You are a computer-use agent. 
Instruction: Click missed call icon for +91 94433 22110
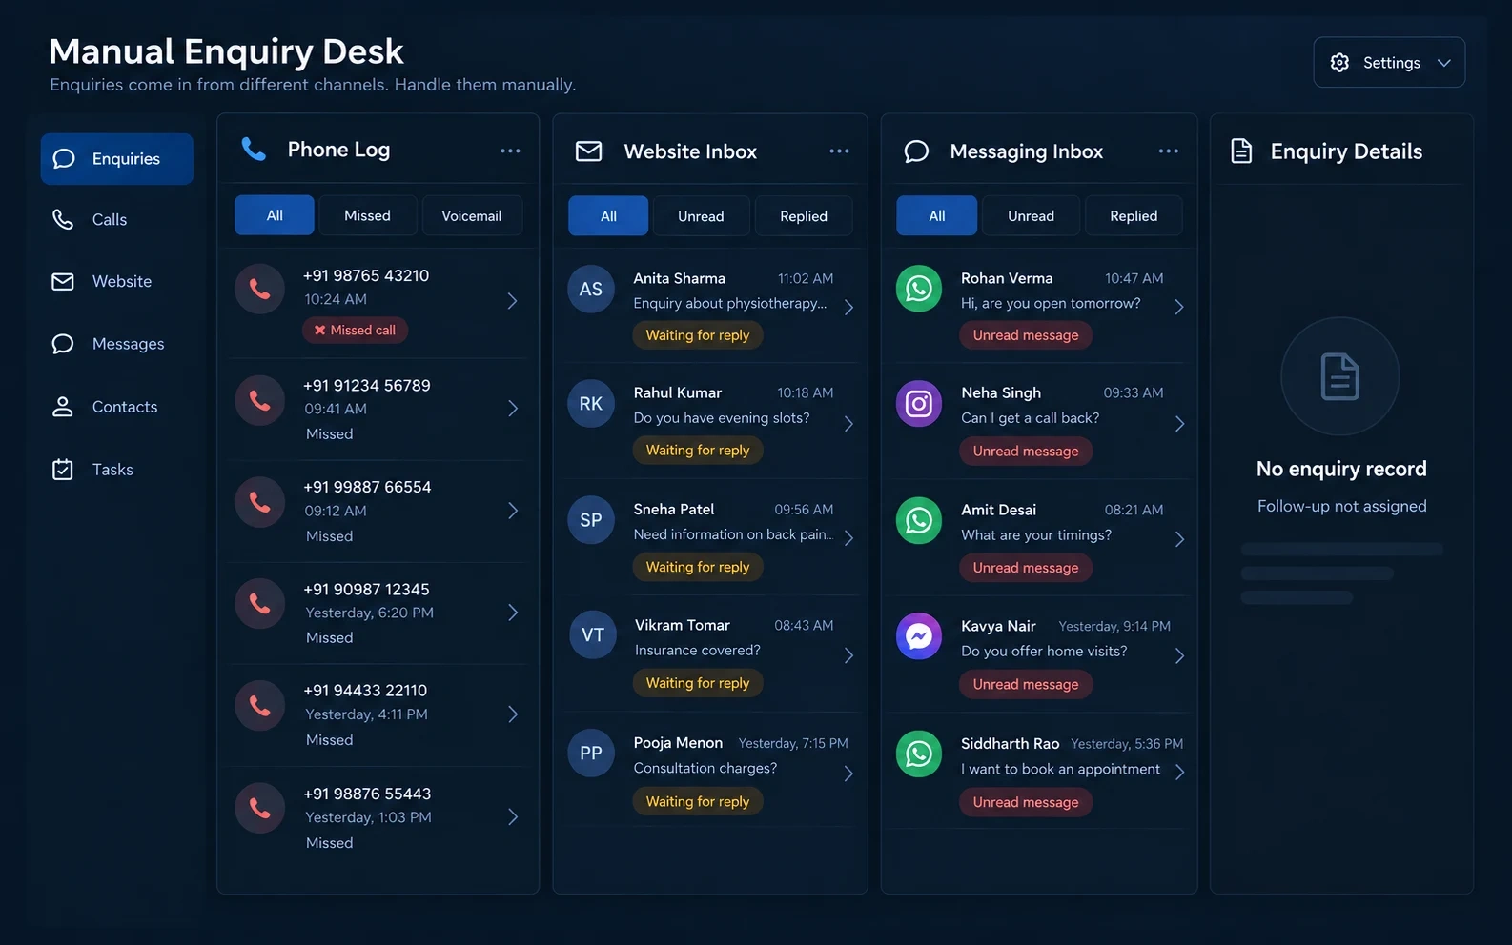tap(260, 706)
